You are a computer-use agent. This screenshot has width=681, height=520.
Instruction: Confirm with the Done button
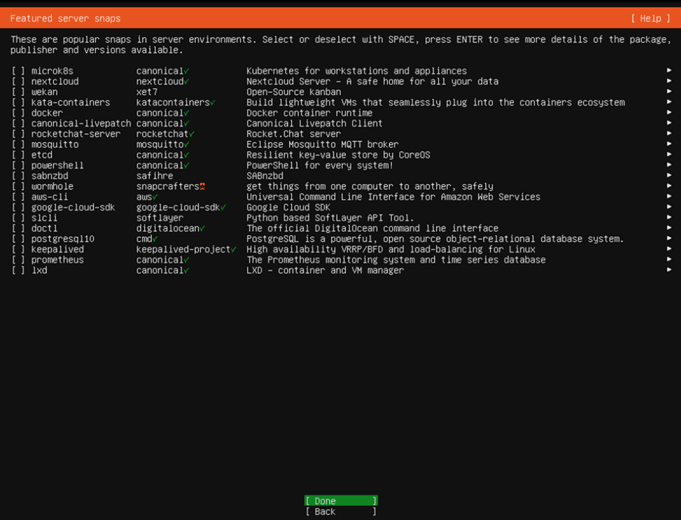coord(341,501)
